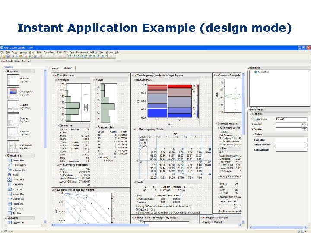Open the Distributions red triangle menu
Viewport: 311px width, 233px height.
(56, 76)
